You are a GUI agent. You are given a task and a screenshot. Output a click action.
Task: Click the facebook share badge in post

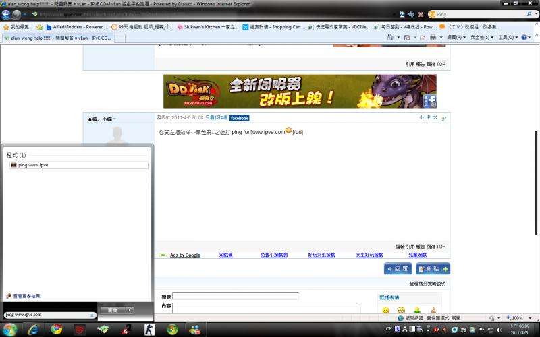pyautogui.click(x=239, y=118)
